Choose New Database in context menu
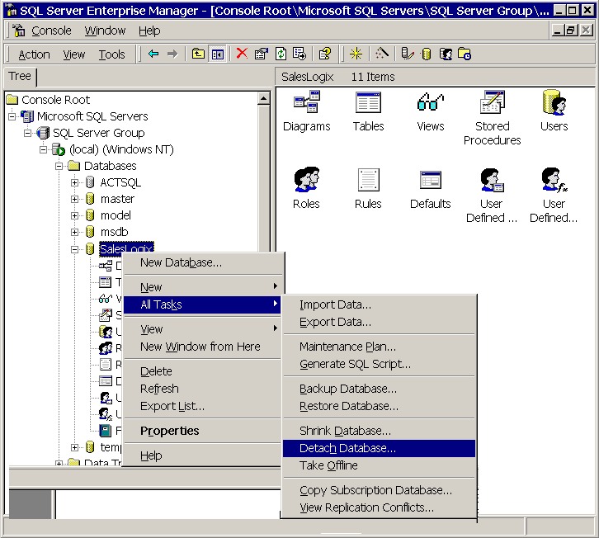 [x=202, y=263]
